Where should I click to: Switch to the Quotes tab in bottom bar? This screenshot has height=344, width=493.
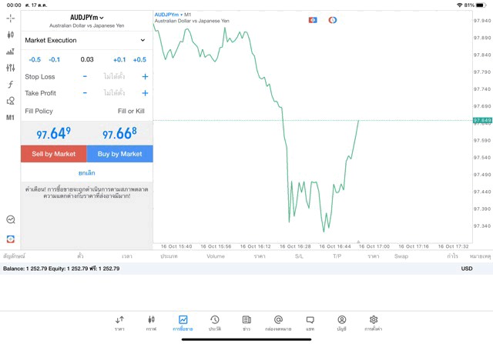[119, 322]
